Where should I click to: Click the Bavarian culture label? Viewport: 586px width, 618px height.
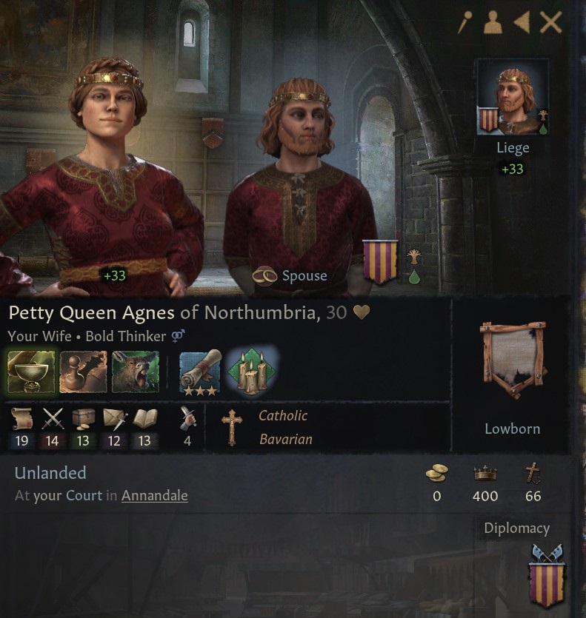(x=286, y=439)
